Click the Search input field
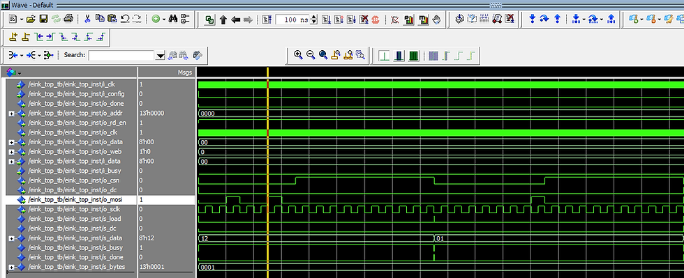Viewport: 684px width, 278px height. tap(121, 55)
